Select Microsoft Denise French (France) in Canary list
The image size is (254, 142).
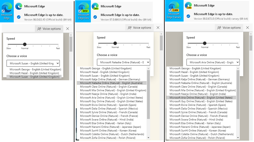(201, 116)
